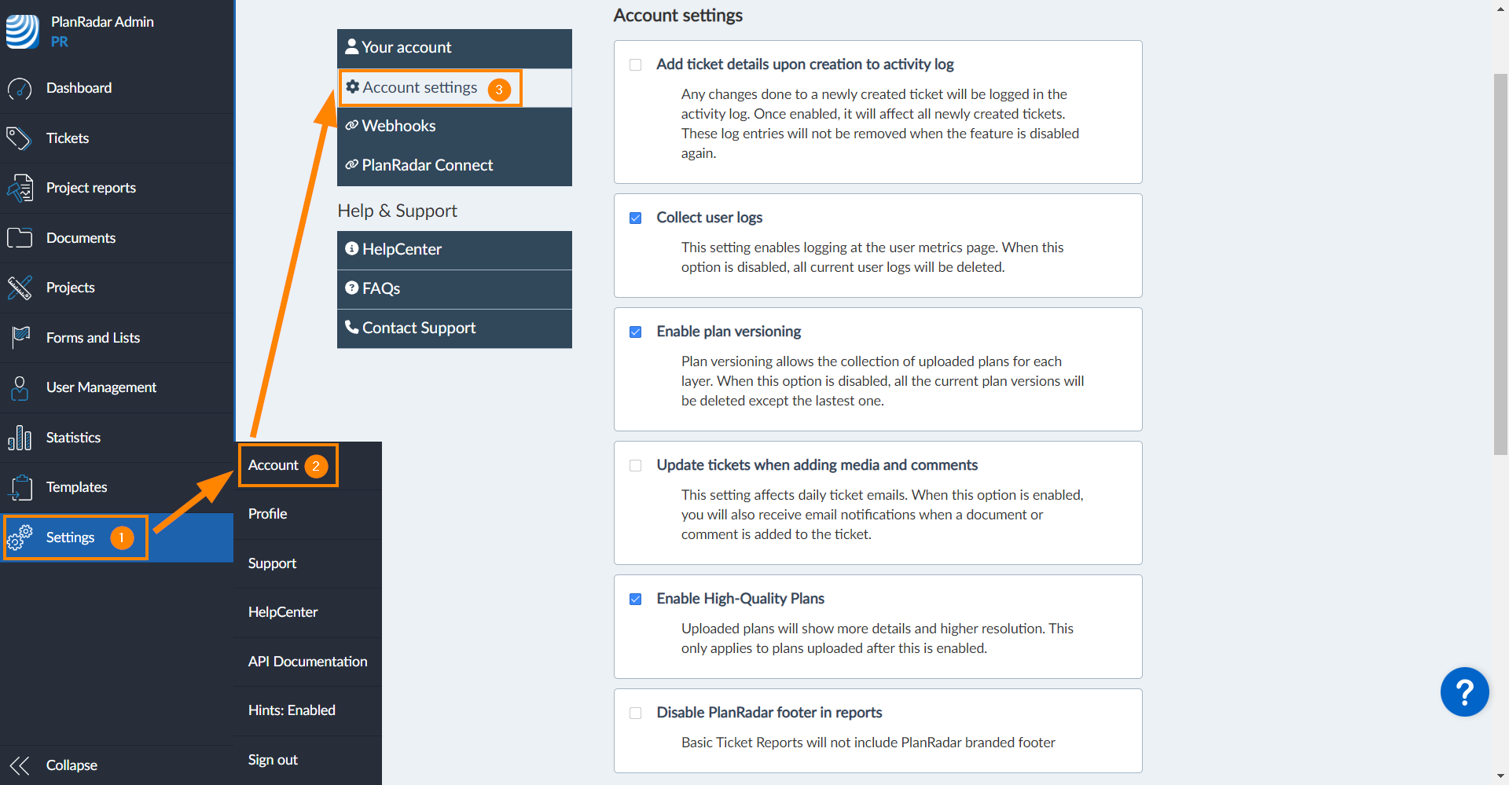Image resolution: width=1509 pixels, height=785 pixels.
Task: Click the Statistics bar chart icon
Action: tap(20, 438)
